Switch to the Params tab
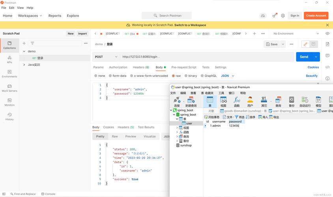The image size is (333, 197). 98,67
